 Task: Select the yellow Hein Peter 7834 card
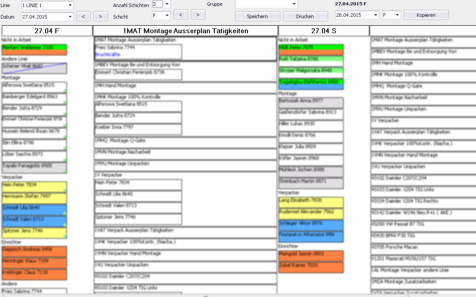[x=34, y=187]
